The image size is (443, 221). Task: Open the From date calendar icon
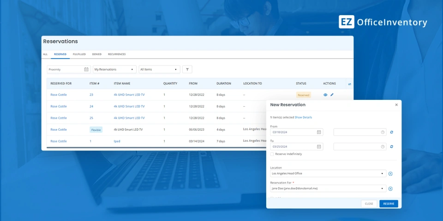pyautogui.click(x=319, y=132)
